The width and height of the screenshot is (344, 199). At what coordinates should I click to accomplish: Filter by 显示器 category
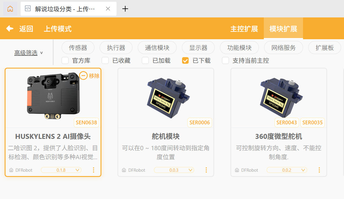click(x=198, y=48)
